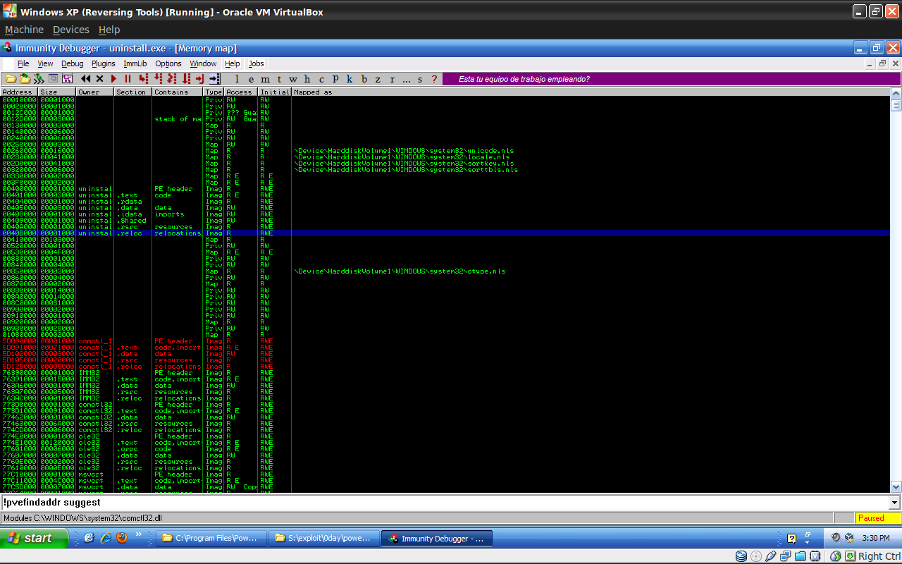The height and width of the screenshot is (564, 902).
Task: Click the Open executable folder icon
Action: [x=11, y=79]
